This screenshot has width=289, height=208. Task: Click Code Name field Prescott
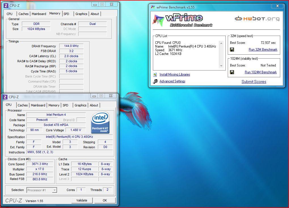[42, 120]
